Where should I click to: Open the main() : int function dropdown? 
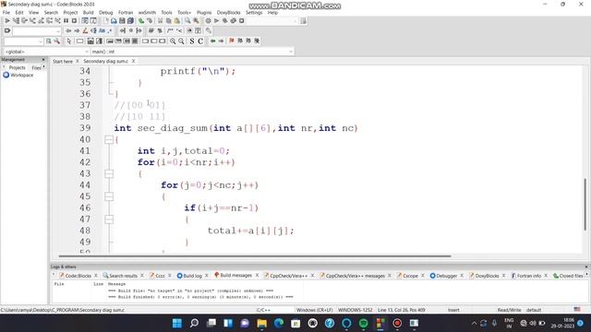tap(192, 52)
